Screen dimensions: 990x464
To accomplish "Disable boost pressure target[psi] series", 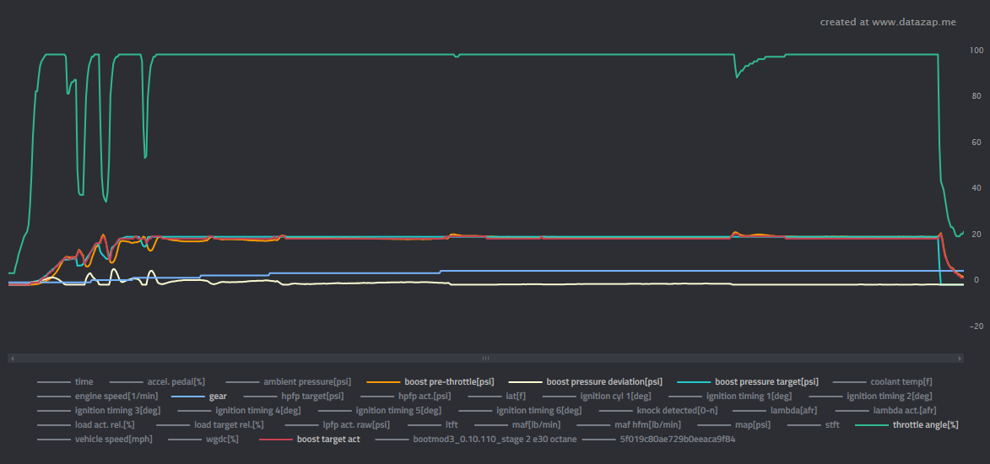I will point(766,382).
